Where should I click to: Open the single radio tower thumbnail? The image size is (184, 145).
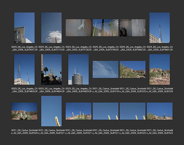[x=159, y=28]
